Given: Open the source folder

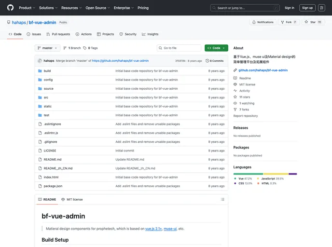Looking at the screenshot, I should (48, 89).
